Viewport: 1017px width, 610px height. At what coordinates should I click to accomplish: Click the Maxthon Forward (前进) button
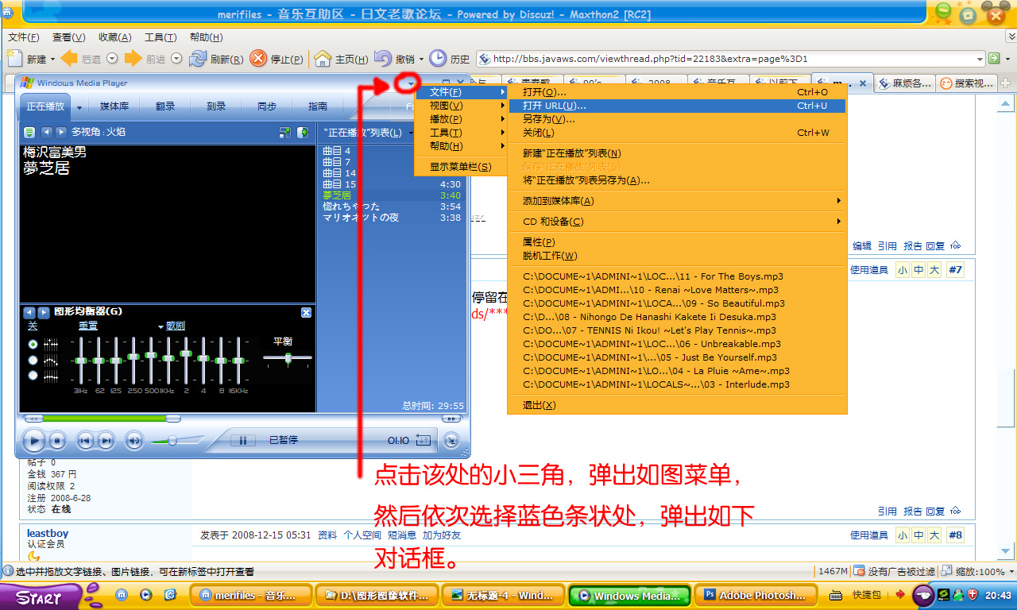(x=144, y=59)
